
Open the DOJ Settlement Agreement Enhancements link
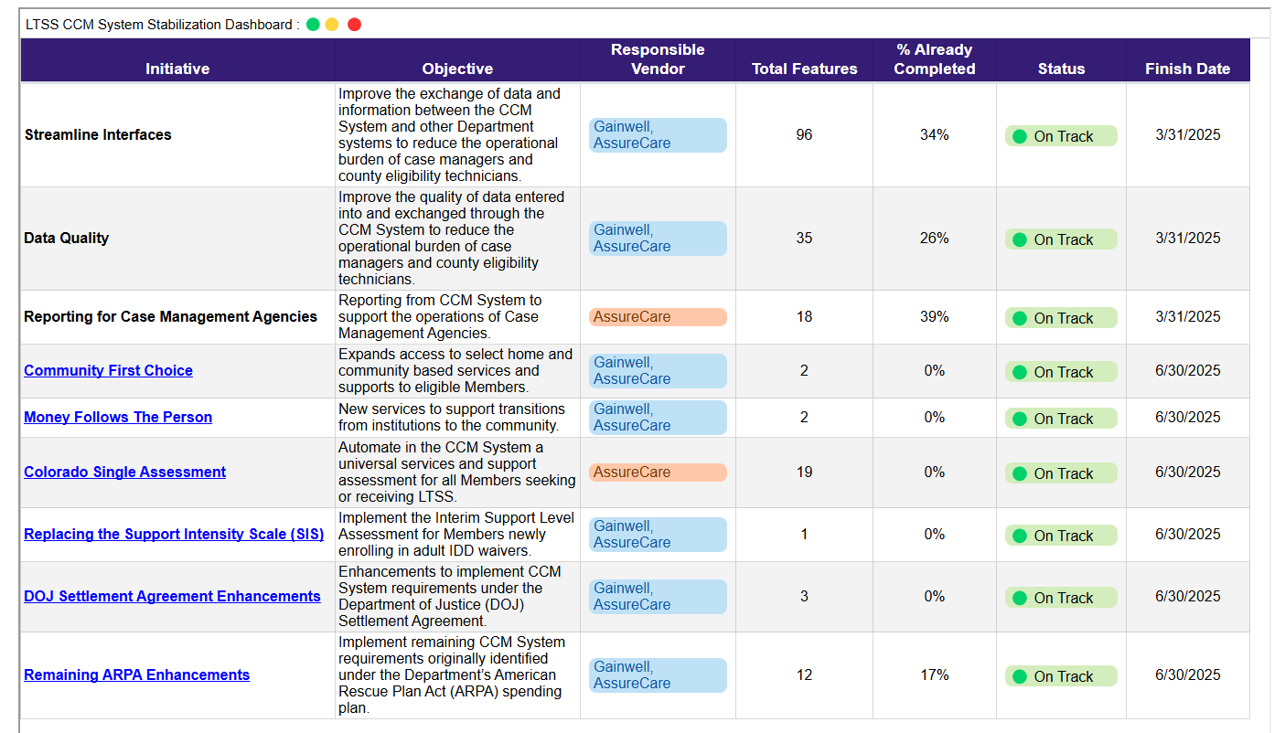(x=172, y=596)
